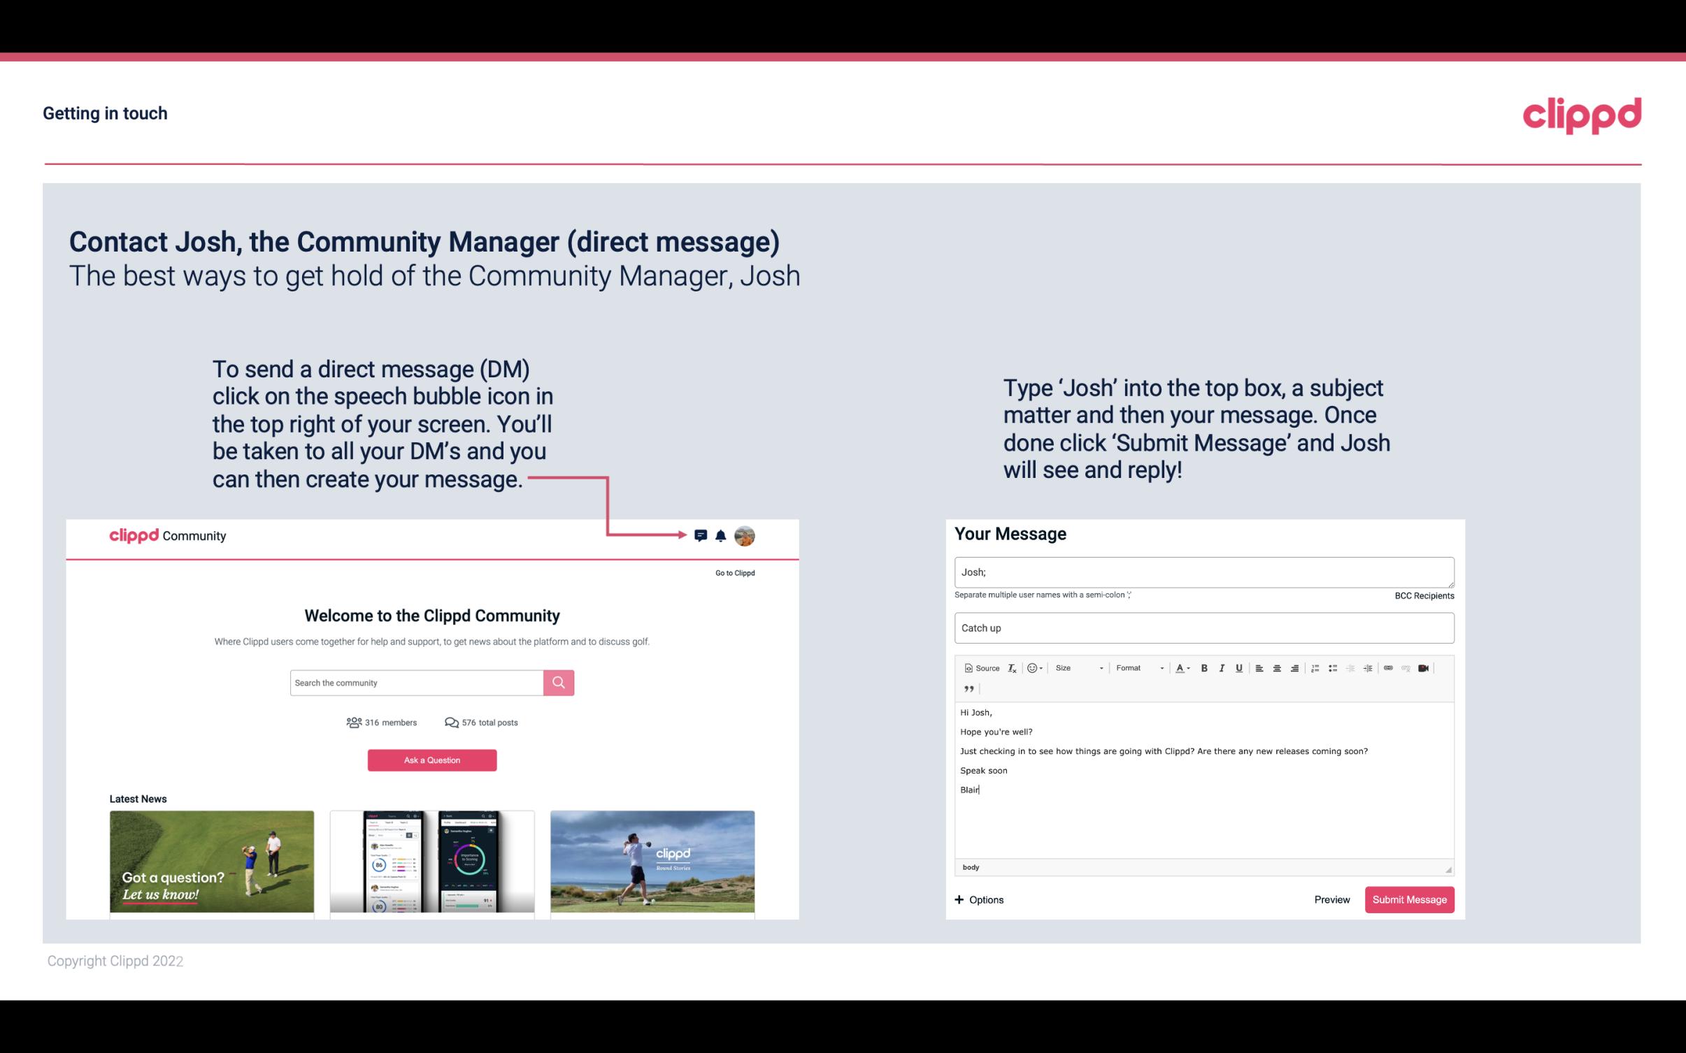
Task: Open the Size dropdown in message toolbar
Action: [1076, 667]
